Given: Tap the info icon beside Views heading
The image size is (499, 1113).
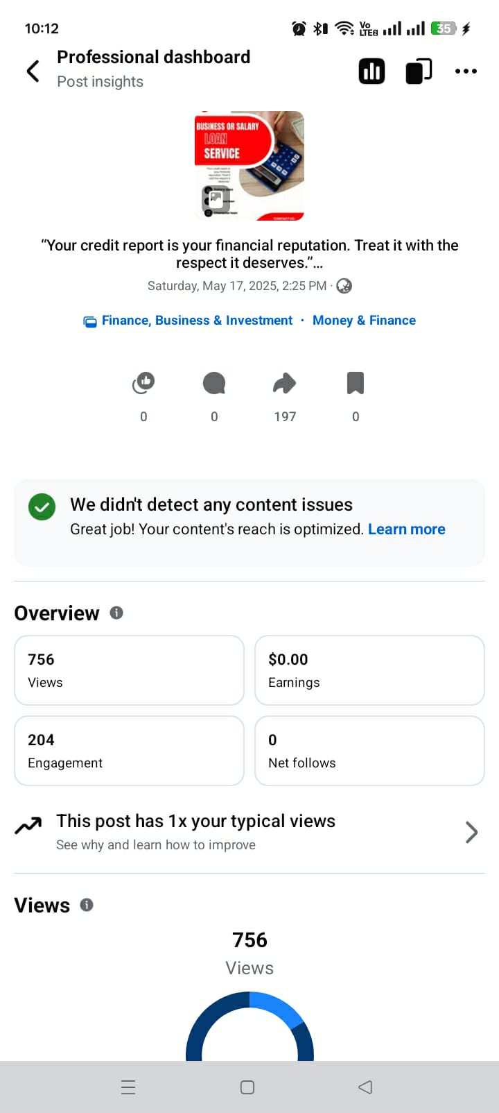Looking at the screenshot, I should [x=87, y=905].
